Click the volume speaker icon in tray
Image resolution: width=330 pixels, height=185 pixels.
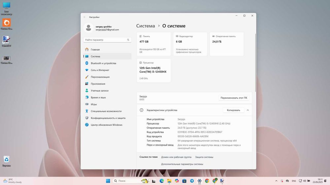tap(304, 181)
